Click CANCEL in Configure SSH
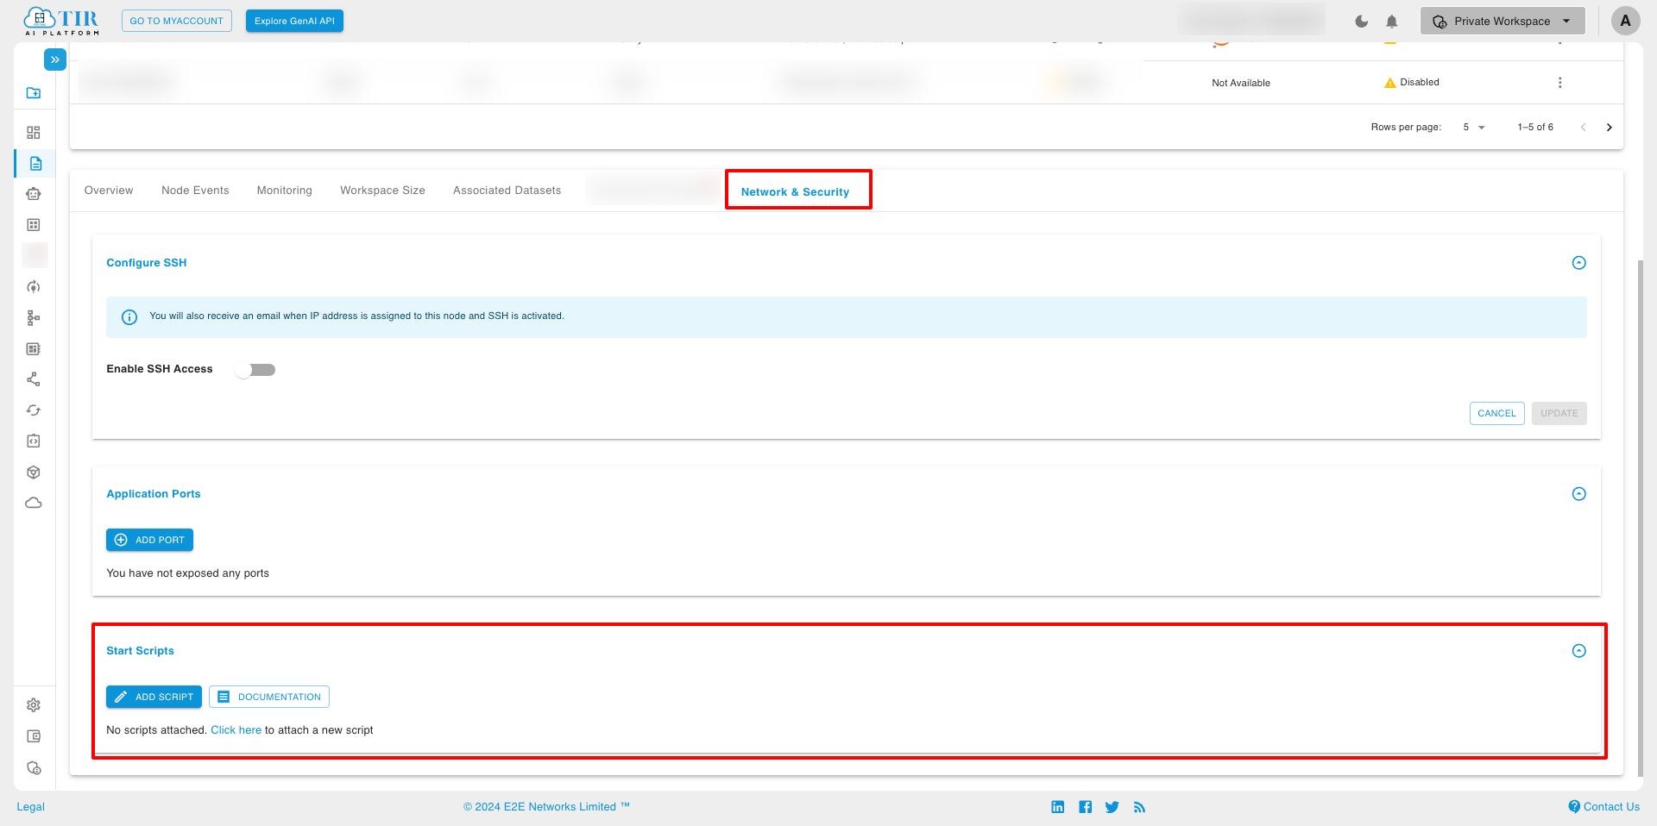 point(1496,413)
